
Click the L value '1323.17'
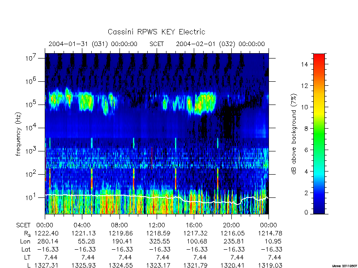pos(158,265)
